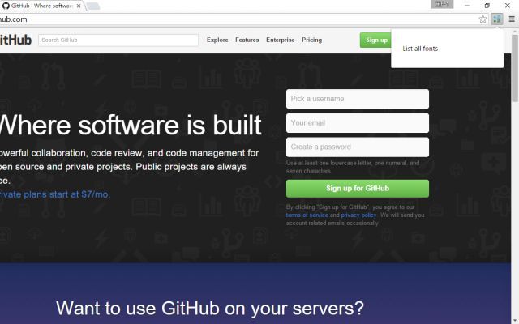Click the GitHub logo in header
Image resolution: width=519 pixels, height=324 pixels.
point(16,40)
